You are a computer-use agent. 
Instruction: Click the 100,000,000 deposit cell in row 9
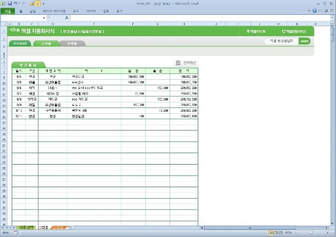[x=133, y=77]
